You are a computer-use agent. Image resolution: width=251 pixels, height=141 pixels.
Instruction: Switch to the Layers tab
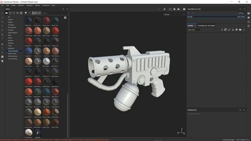(x=190, y=26)
